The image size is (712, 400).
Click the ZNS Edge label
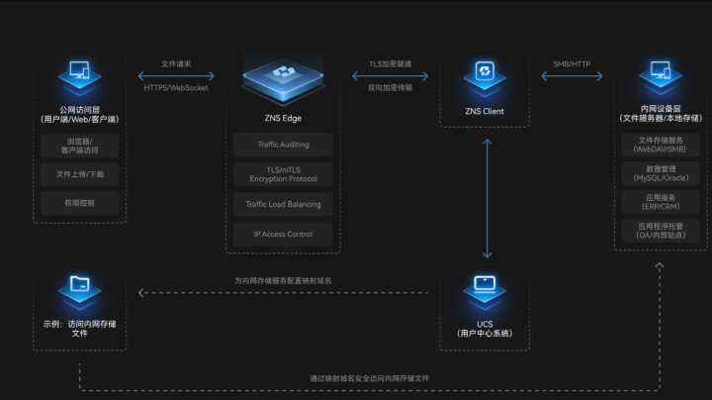pos(283,118)
